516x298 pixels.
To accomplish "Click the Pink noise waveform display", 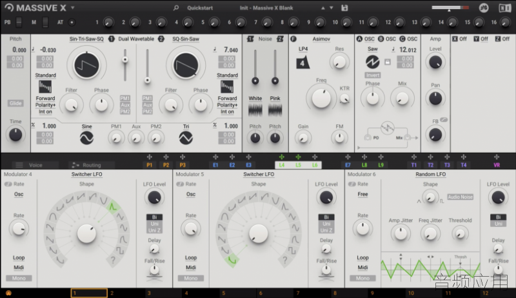I will click(275, 110).
